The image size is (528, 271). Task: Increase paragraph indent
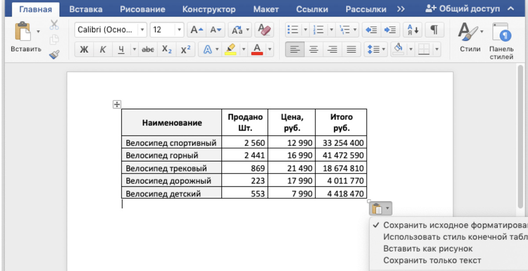390,30
